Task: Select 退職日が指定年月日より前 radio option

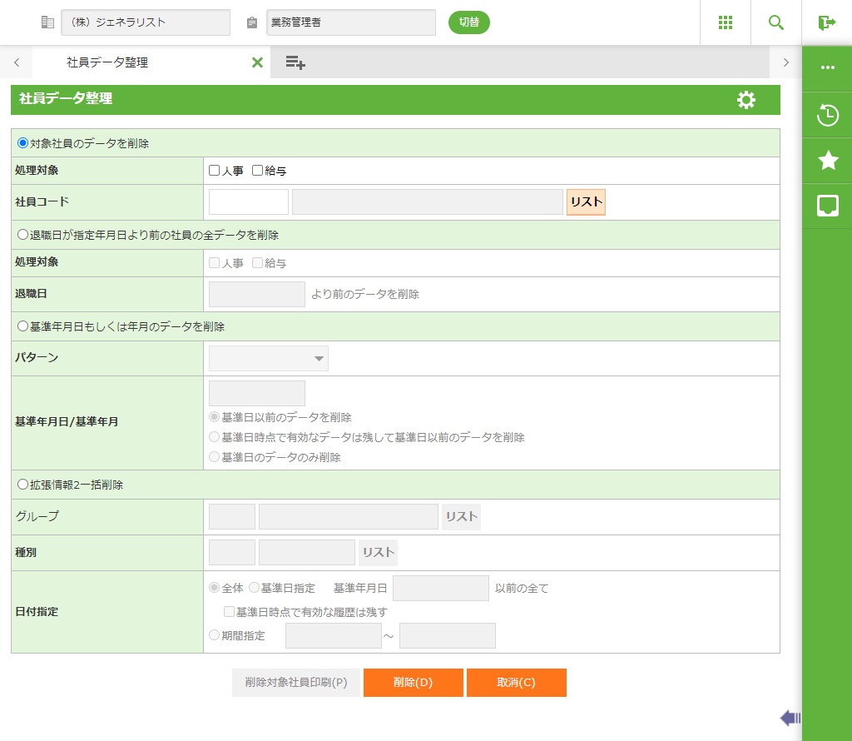Action: pos(23,235)
